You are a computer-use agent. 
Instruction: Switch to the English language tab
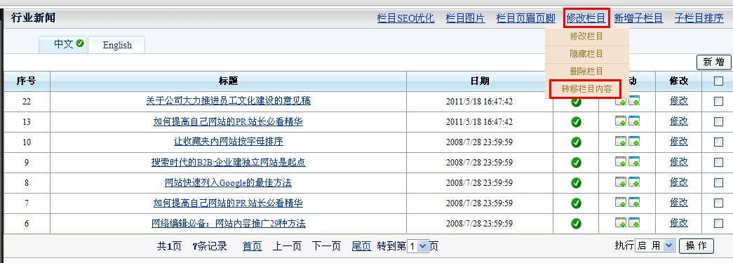coord(117,45)
